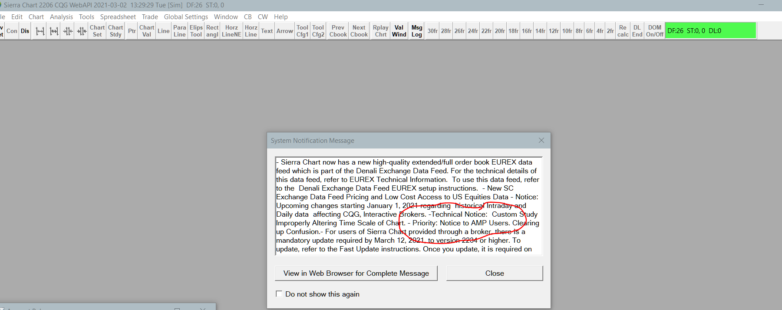The width and height of the screenshot is (782, 310).
Task: Go to Prev Cbook
Action: pos(338,31)
